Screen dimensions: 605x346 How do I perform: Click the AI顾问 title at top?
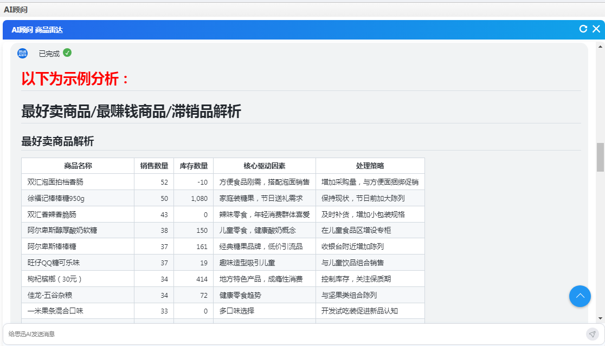point(16,10)
